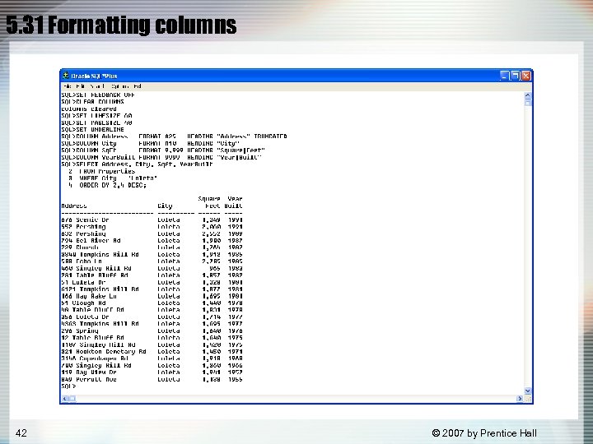Viewport: 593px width, 444px height.
Task: Open the Edit menu in SQL*Plus
Action: click(x=80, y=86)
